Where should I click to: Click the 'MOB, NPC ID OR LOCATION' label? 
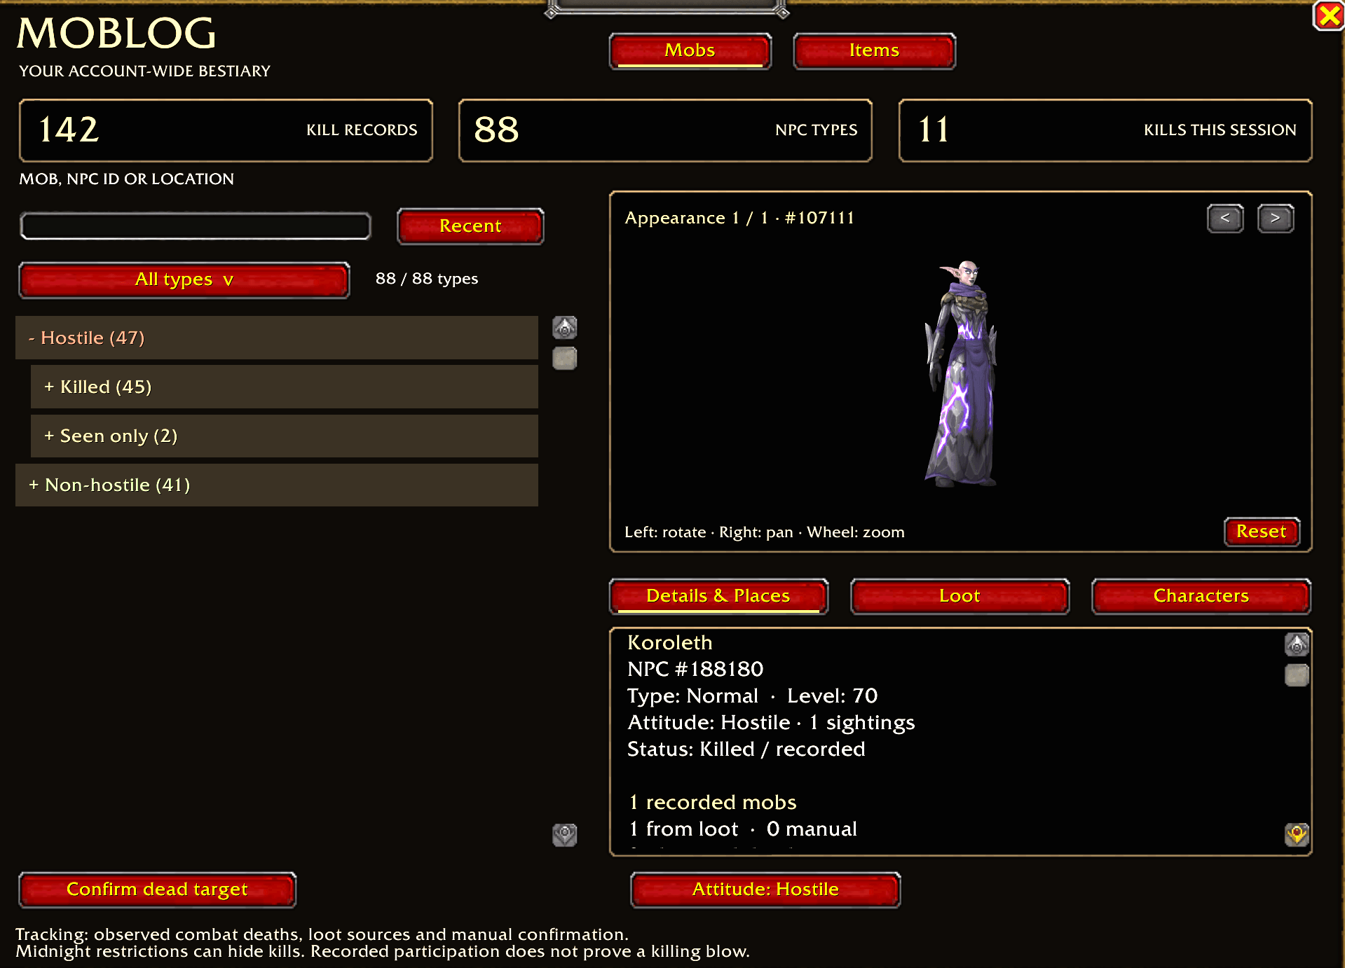[126, 179]
